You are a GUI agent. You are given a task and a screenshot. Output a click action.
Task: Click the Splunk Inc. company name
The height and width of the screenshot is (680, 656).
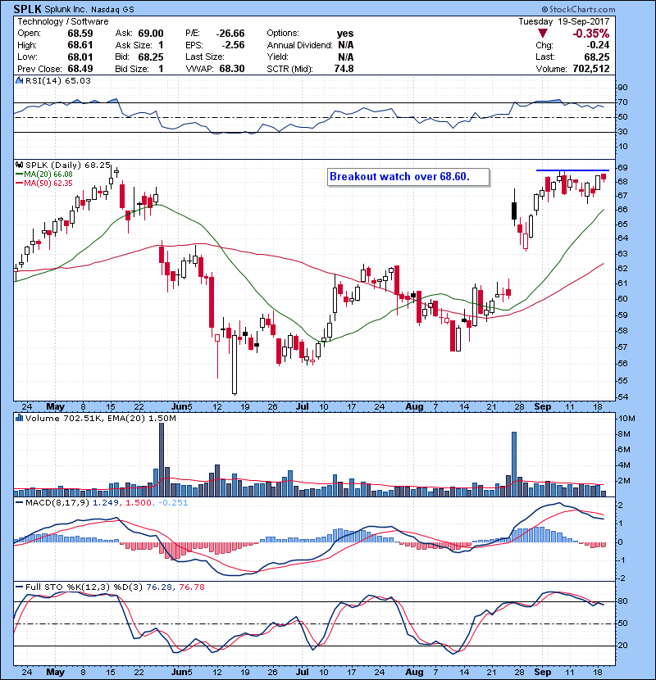click(66, 10)
